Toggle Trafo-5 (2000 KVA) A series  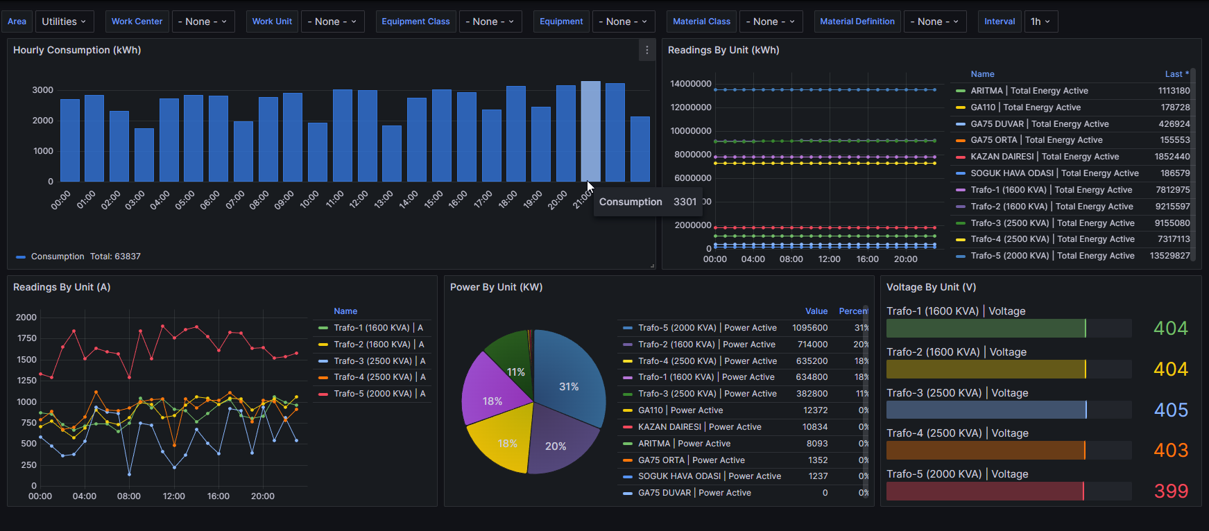tap(379, 394)
